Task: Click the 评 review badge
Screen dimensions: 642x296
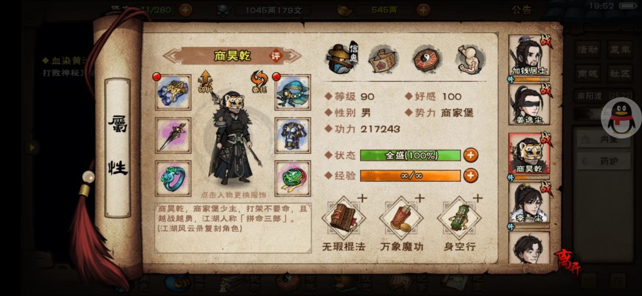Action: click(276, 56)
